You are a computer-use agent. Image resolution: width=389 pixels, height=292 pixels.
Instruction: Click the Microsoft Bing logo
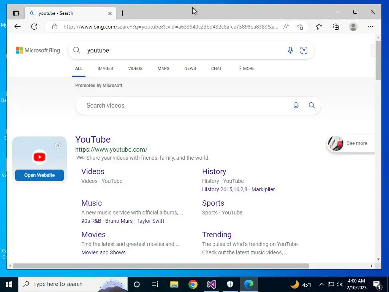click(x=38, y=50)
